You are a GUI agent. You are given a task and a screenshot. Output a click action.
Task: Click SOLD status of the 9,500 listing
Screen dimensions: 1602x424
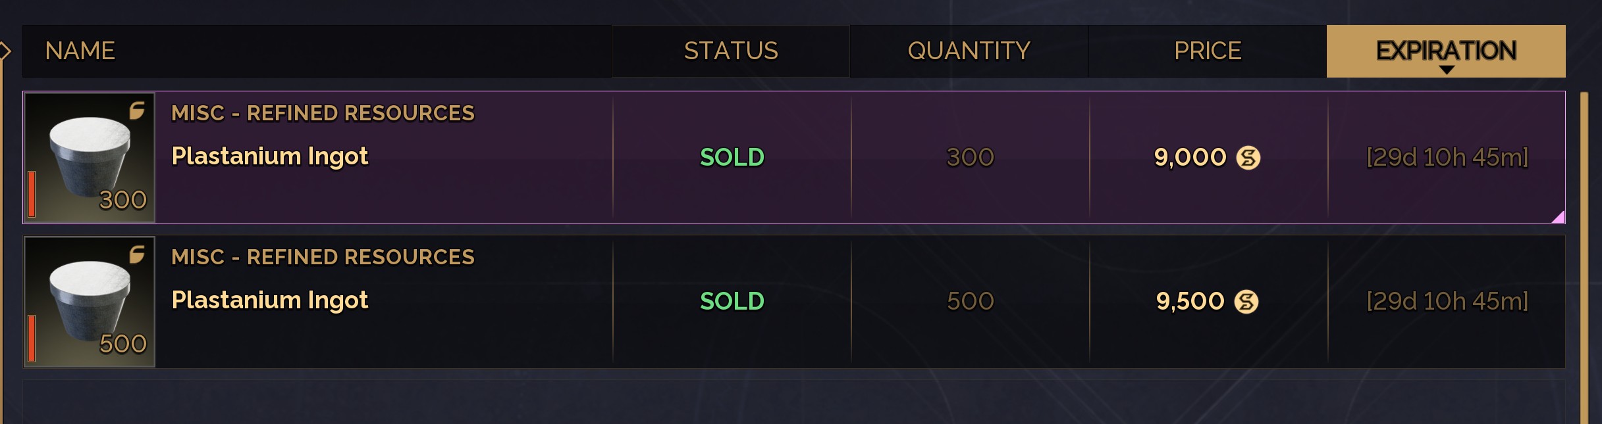pyautogui.click(x=732, y=302)
